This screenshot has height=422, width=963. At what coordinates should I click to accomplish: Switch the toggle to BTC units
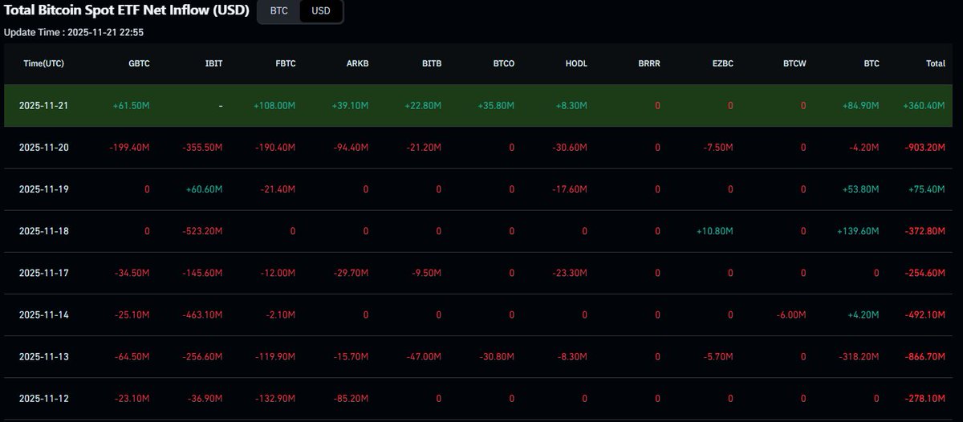coord(278,12)
